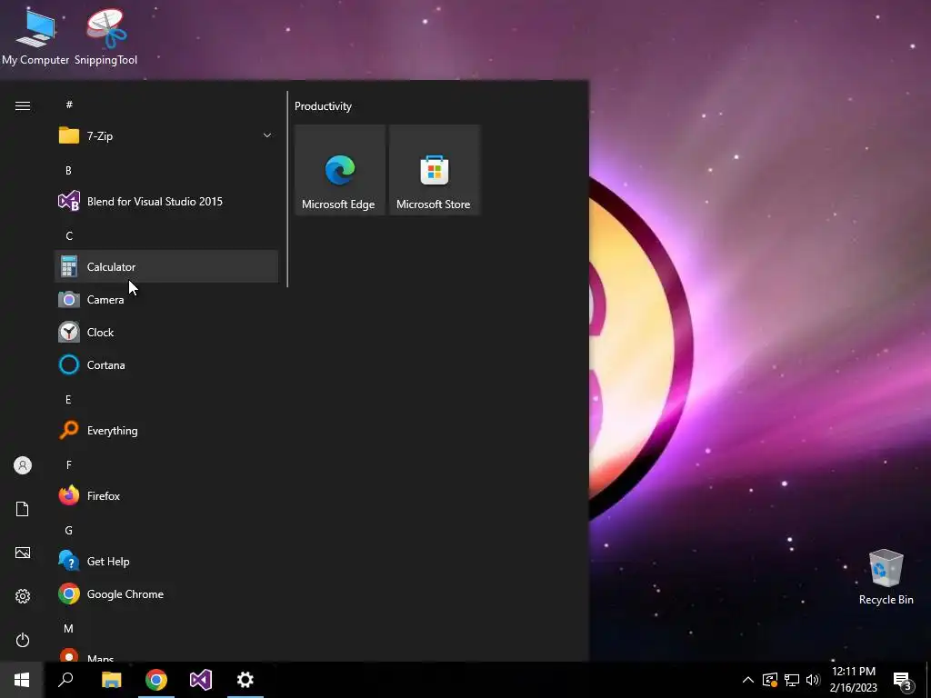This screenshot has width=931, height=698.
Task: Open the volume speaker tray icon
Action: [x=813, y=680]
